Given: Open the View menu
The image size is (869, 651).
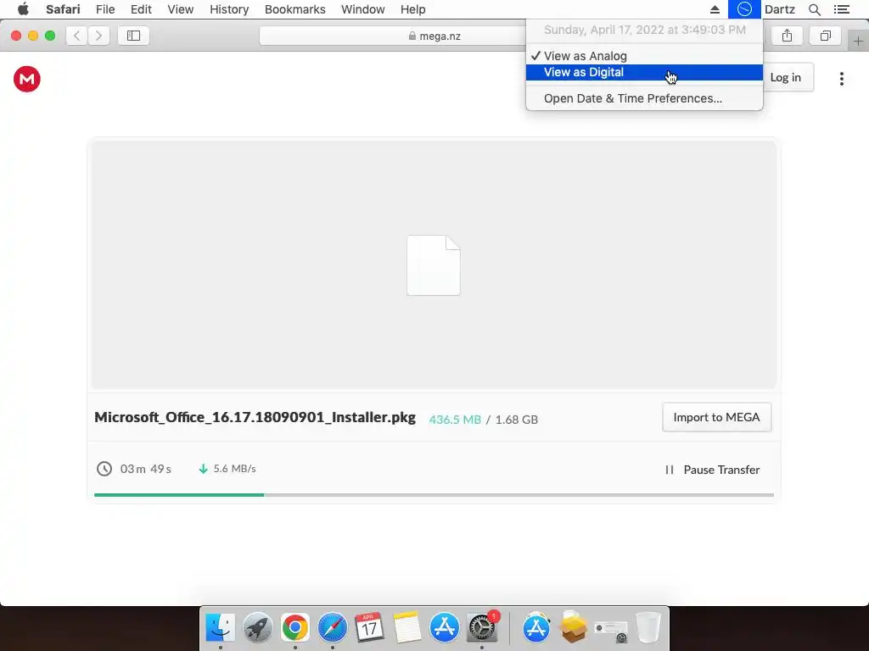Looking at the screenshot, I should click(x=181, y=9).
